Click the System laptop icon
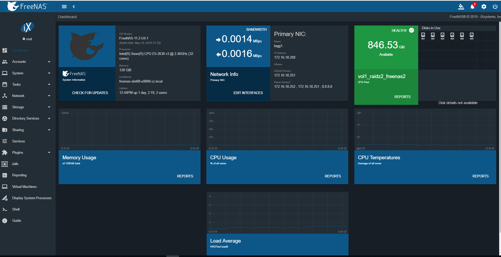The height and width of the screenshot is (257, 501). pyautogui.click(x=5, y=73)
